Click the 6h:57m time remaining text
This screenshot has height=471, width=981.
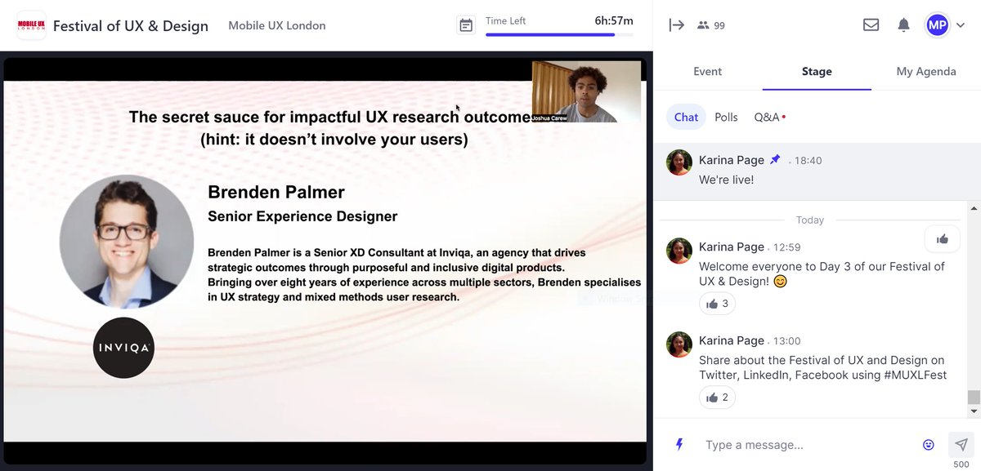coord(613,22)
